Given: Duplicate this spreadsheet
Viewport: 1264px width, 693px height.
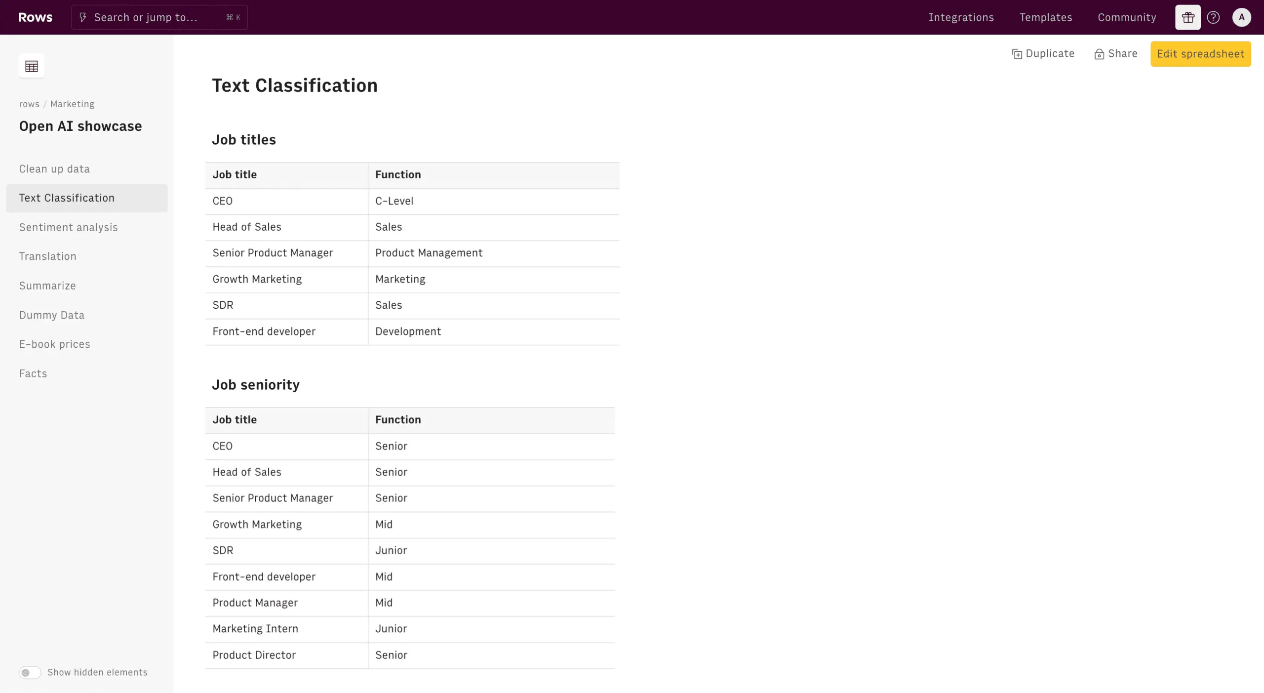Looking at the screenshot, I should coord(1043,54).
